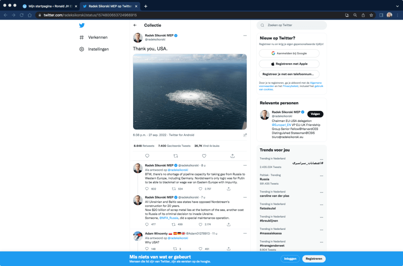Click Registreren met Apple button

[x=289, y=64]
